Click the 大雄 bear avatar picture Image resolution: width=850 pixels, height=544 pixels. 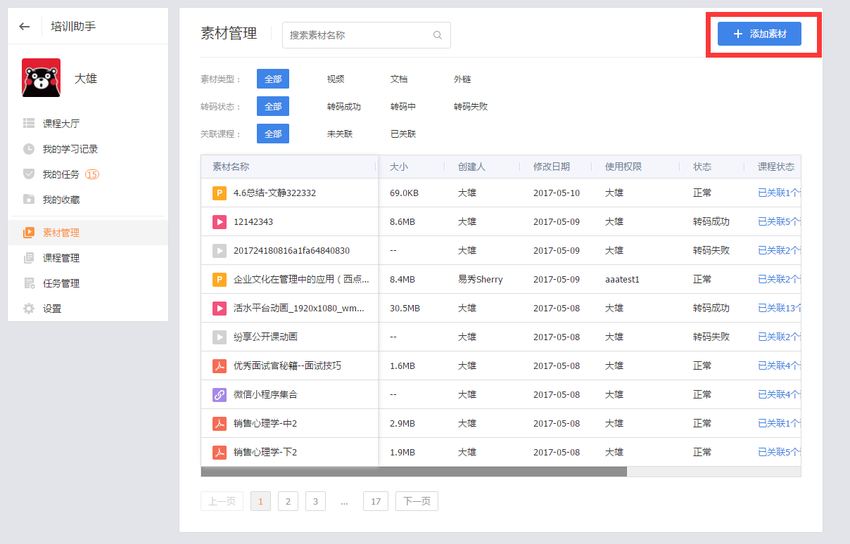pos(42,78)
